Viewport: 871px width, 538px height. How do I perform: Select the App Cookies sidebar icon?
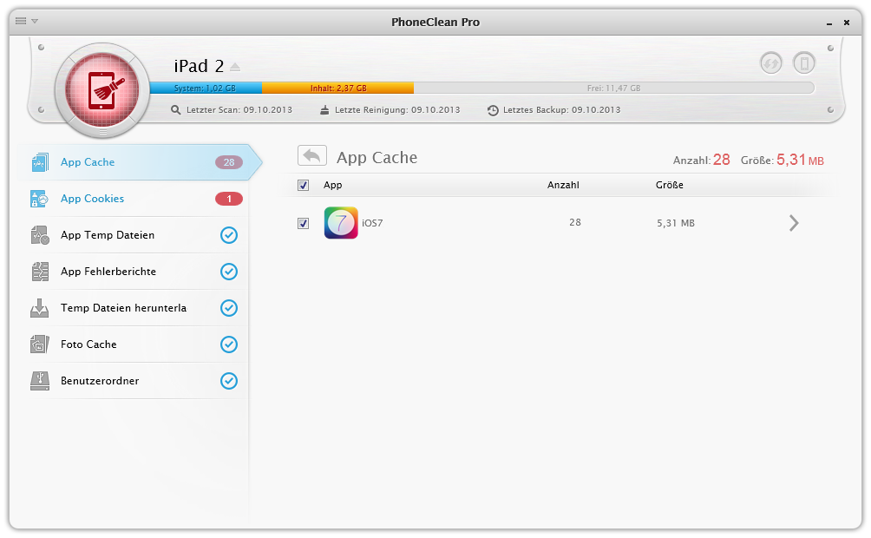coord(39,199)
